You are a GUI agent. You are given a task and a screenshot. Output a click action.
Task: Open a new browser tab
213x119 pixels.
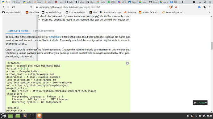182,2
